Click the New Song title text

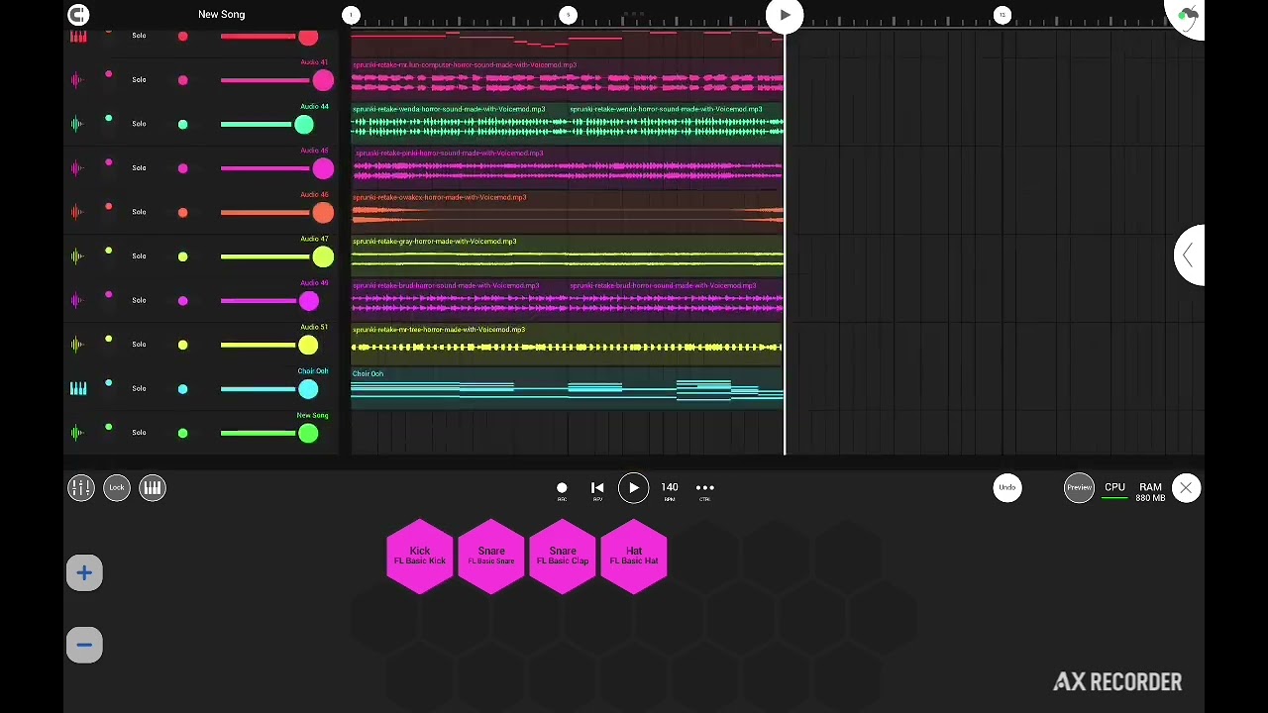pyautogui.click(x=221, y=14)
